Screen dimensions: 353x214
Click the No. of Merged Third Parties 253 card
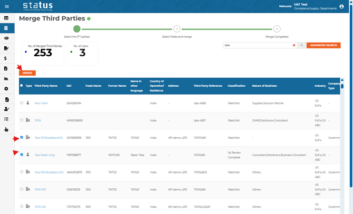point(43,54)
